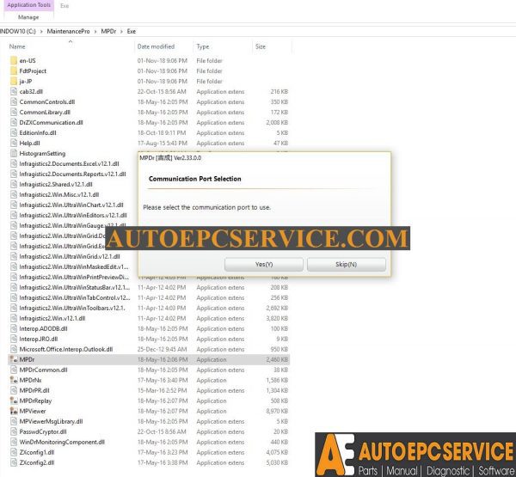This screenshot has height=477, width=516.
Task: Click the MPDrPR.dll file icon
Action: tap(14, 390)
